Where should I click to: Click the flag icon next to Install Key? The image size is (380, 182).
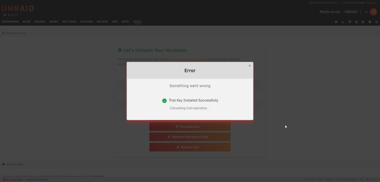pos(3,165)
